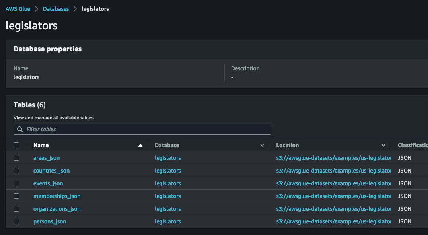Open legislators database link in events_json row
Screen dimensions: 428x235
coord(167,183)
